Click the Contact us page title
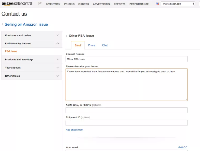The height and width of the screenshot is (152, 200). (14, 14)
